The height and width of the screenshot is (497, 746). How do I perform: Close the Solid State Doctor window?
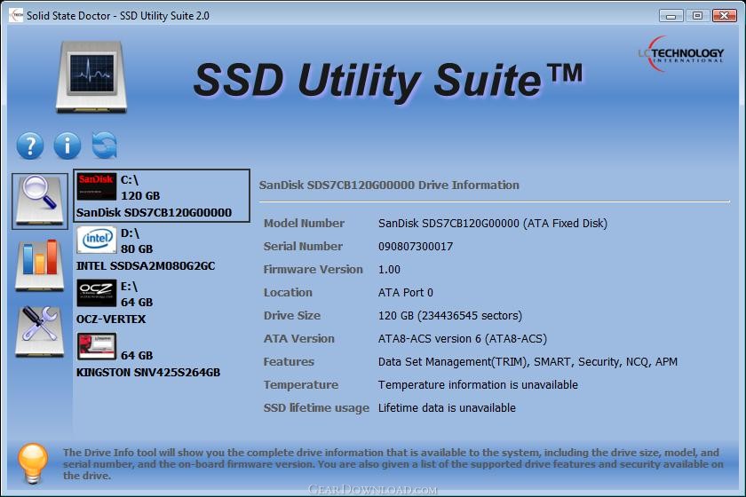(x=724, y=16)
